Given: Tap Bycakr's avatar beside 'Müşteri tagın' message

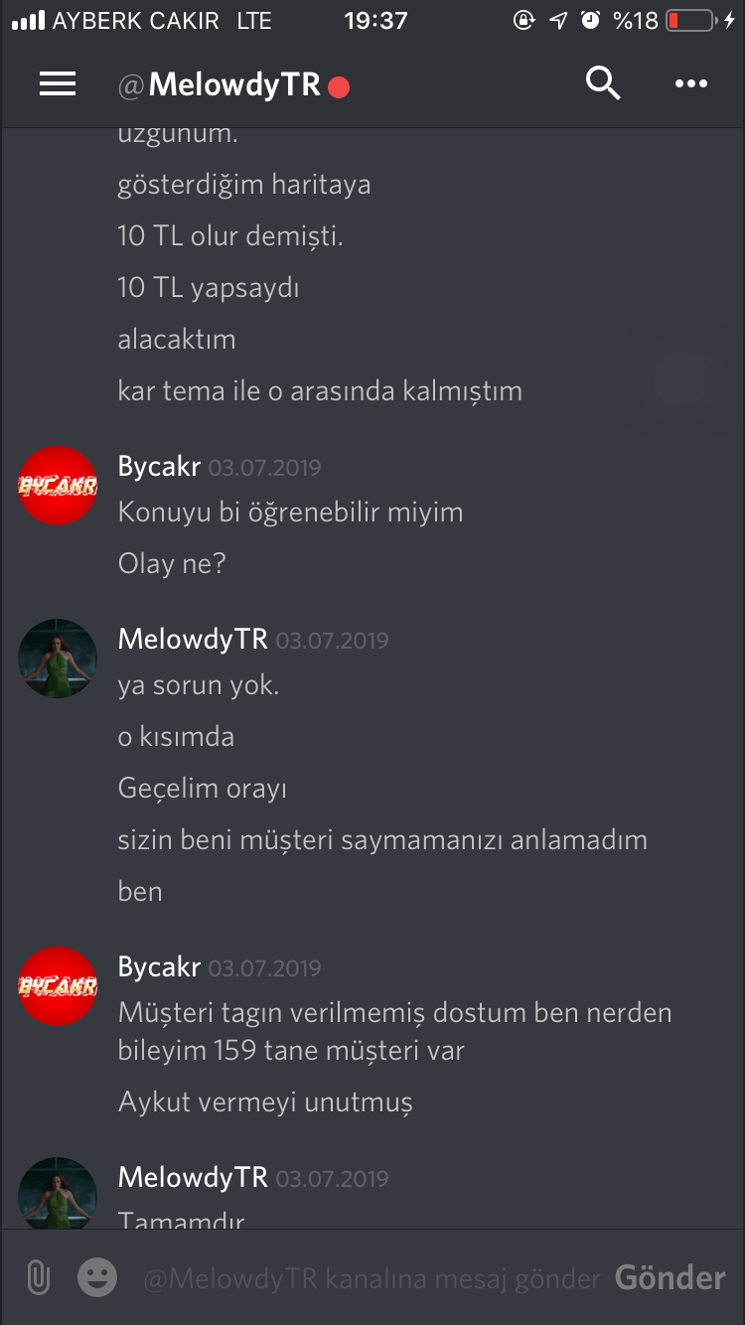Looking at the screenshot, I should [x=58, y=986].
